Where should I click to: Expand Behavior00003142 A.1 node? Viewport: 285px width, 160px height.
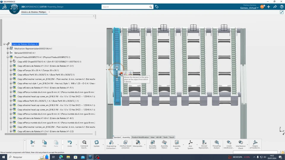point(8,53)
